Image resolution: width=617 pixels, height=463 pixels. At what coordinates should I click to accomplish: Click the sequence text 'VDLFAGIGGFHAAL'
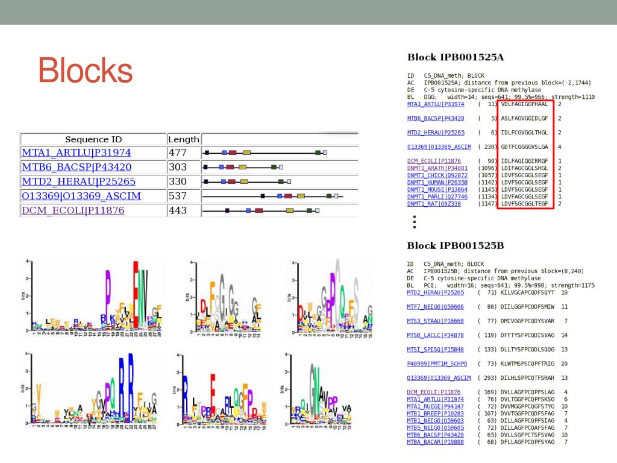point(525,104)
